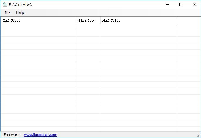Image resolution: width=201 pixels, height=138 pixels.
Task: Click the Freeware status bar label
Action: (11, 135)
